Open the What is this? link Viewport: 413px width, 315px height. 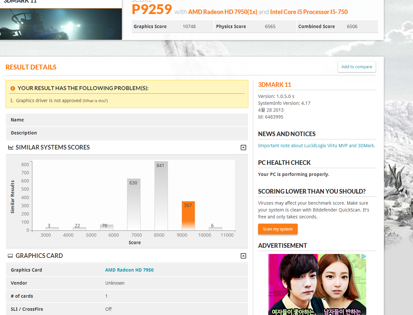[95, 101]
